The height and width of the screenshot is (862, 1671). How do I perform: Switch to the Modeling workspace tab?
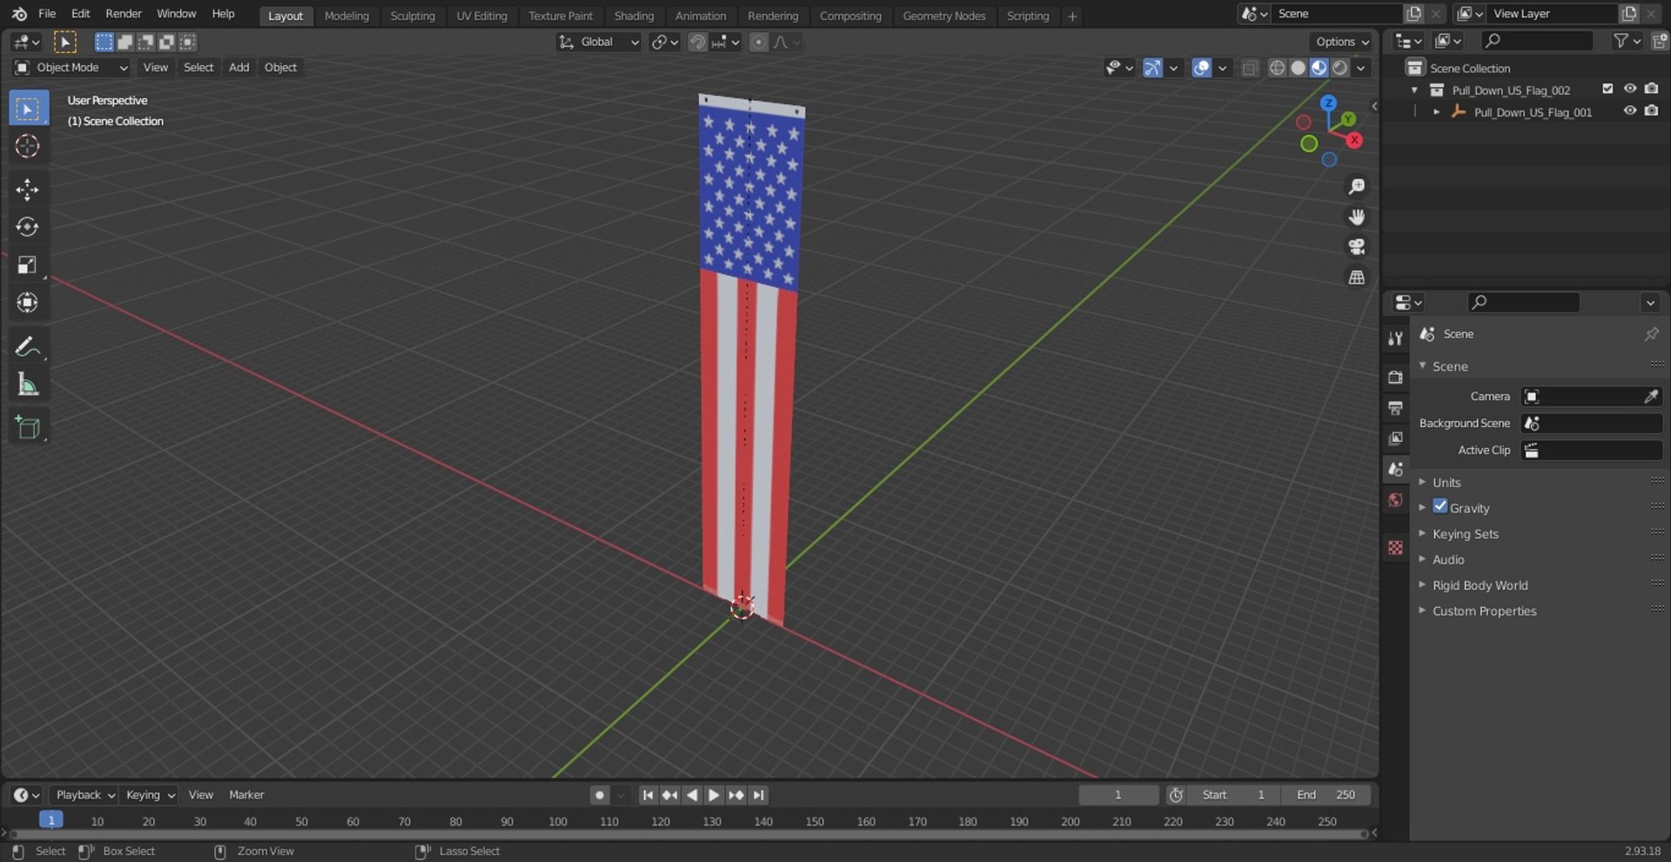pos(346,16)
